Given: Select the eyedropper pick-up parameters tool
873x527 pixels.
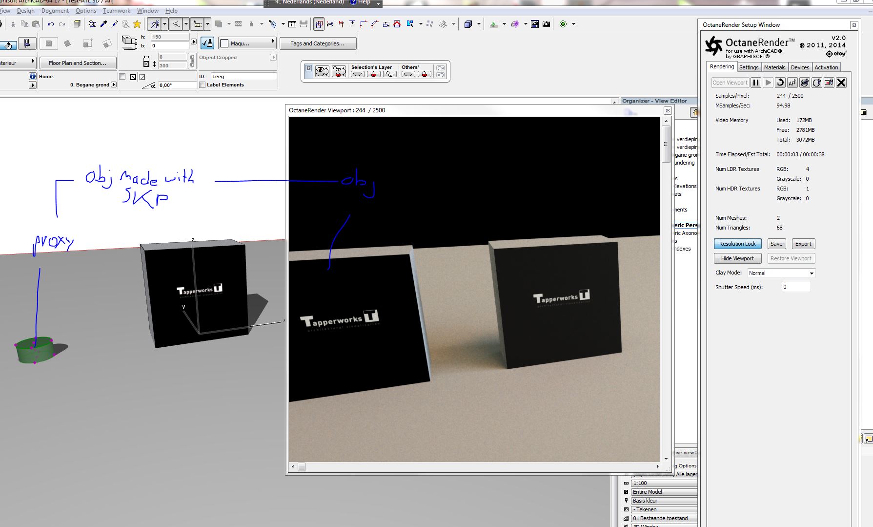Looking at the screenshot, I should point(103,24).
